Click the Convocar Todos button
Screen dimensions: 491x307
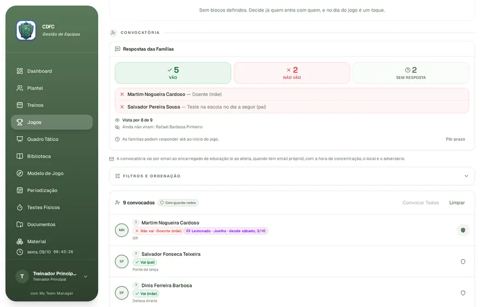click(421, 203)
